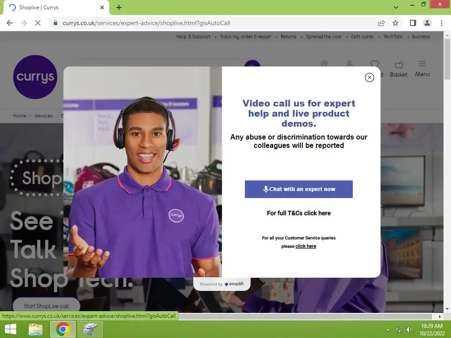Open Gift cards link
This screenshot has height=338, width=451.
click(x=362, y=37)
